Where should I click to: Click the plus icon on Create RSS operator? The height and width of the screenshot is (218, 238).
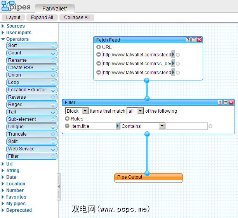53,68
